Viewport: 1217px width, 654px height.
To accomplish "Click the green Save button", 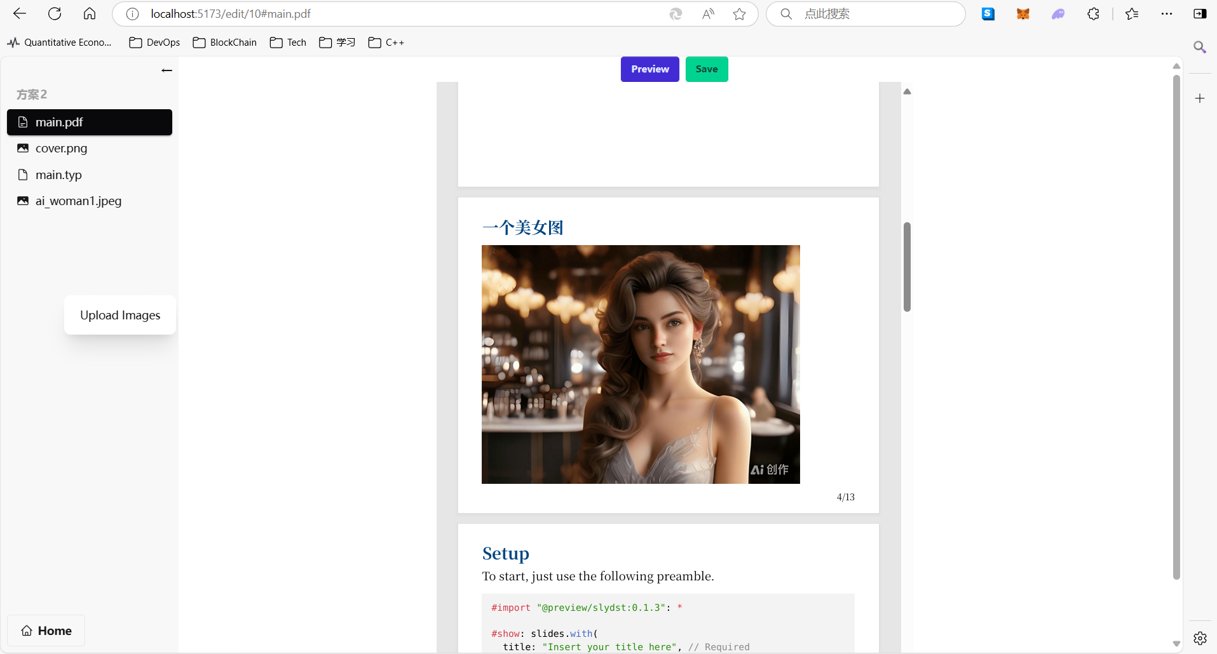I will tap(707, 69).
